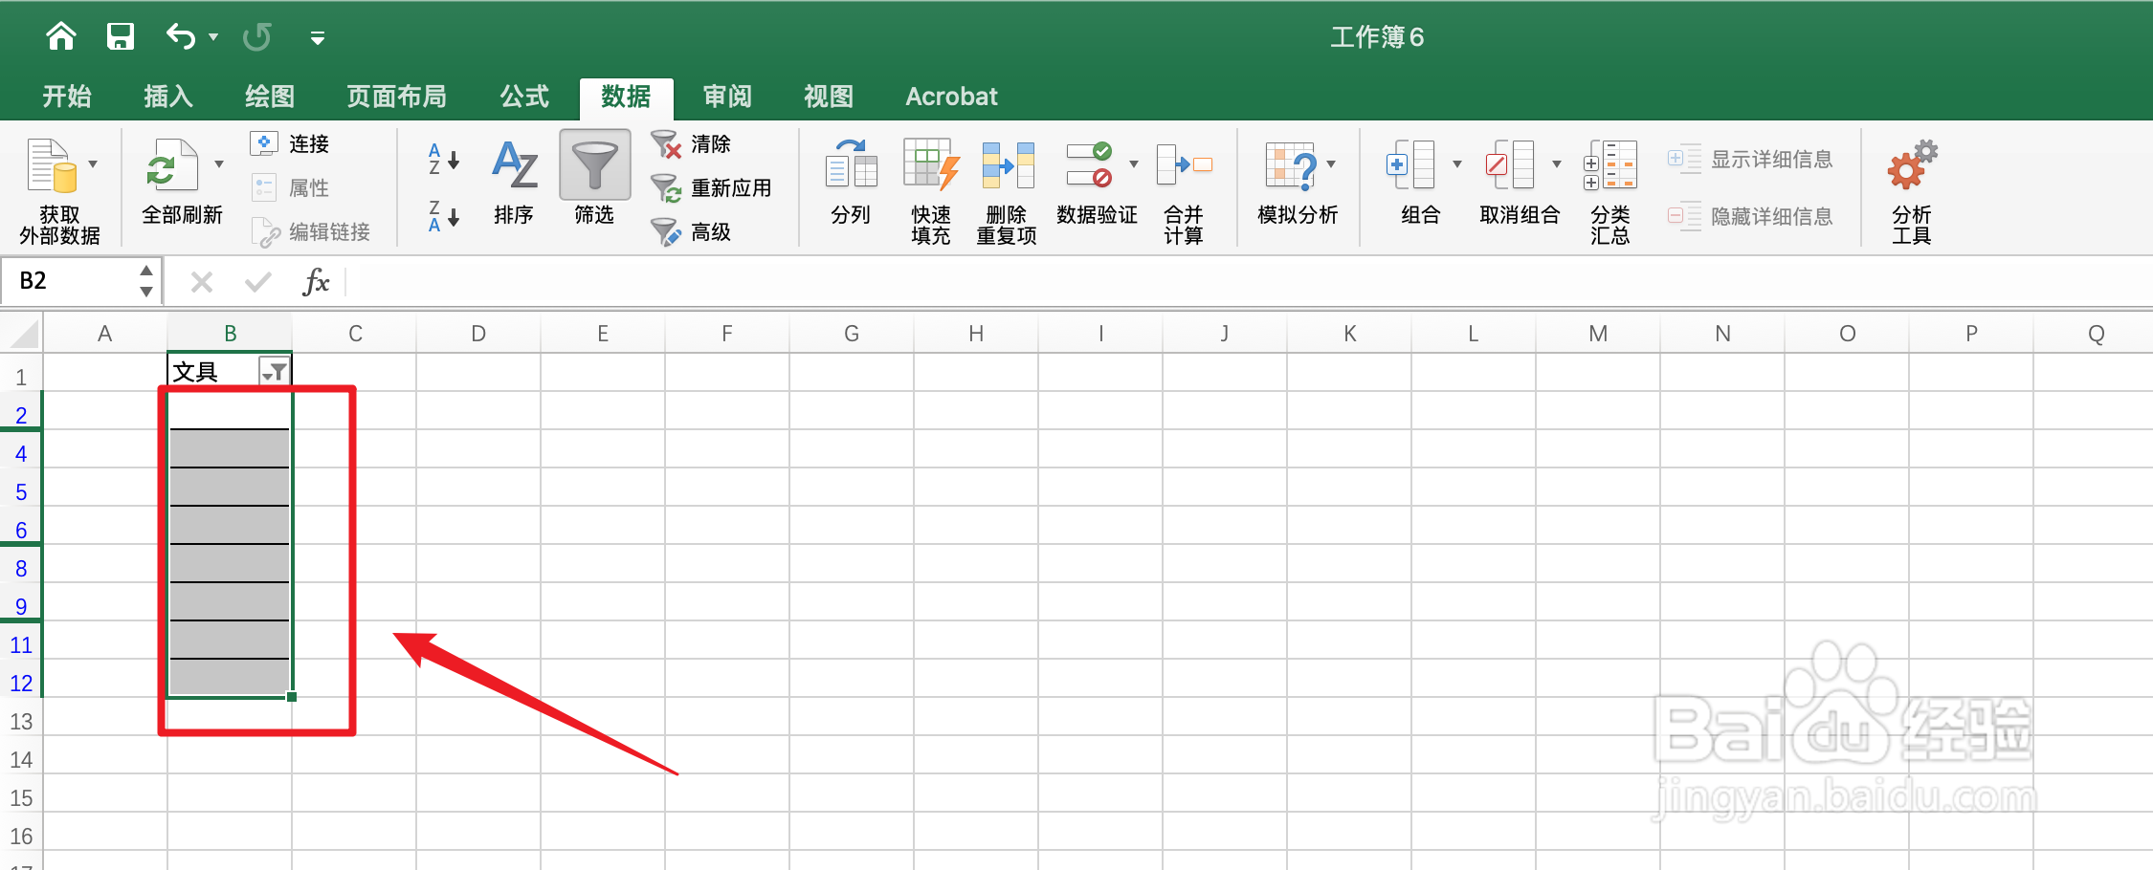Click 分类汇总 subtotal icon
Viewport: 2153px width, 870px height.
1610,164
